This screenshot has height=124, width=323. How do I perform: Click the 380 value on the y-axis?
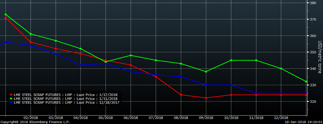314,3
